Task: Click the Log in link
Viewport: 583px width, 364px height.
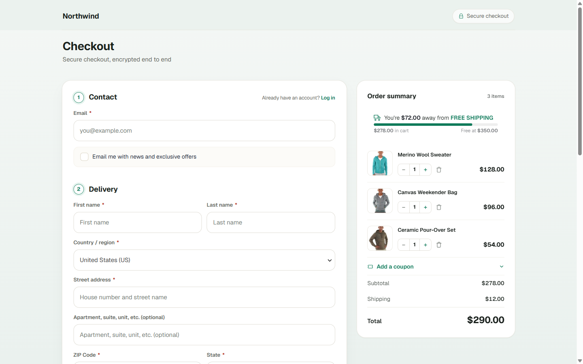Action: click(x=328, y=98)
